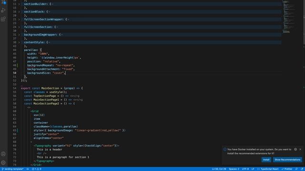305x171 pixels.
Task: Change indentation via Spaces: 2
Action: (x=234, y=169)
